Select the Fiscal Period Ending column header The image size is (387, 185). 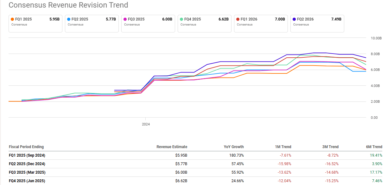coord(26,147)
